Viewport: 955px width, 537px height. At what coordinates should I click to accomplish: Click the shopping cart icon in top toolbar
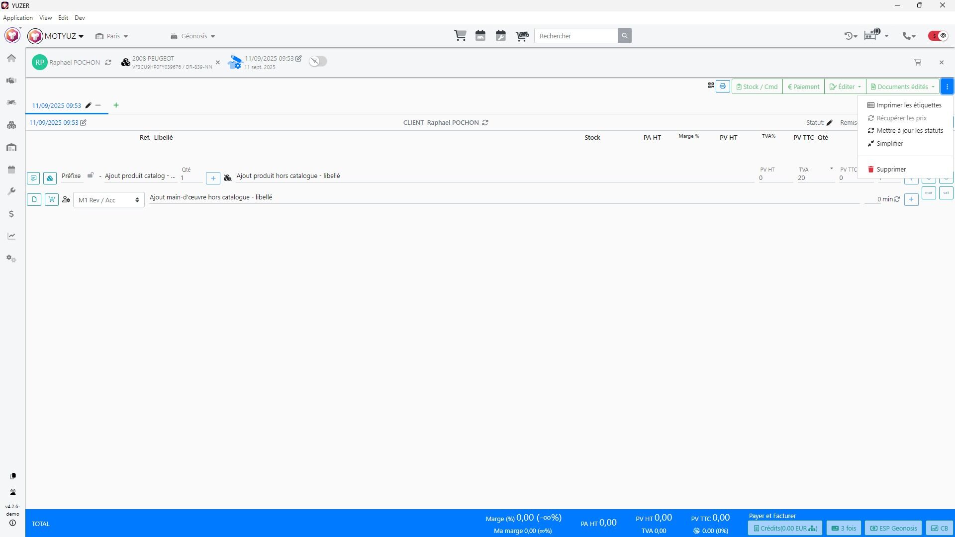[x=460, y=36]
